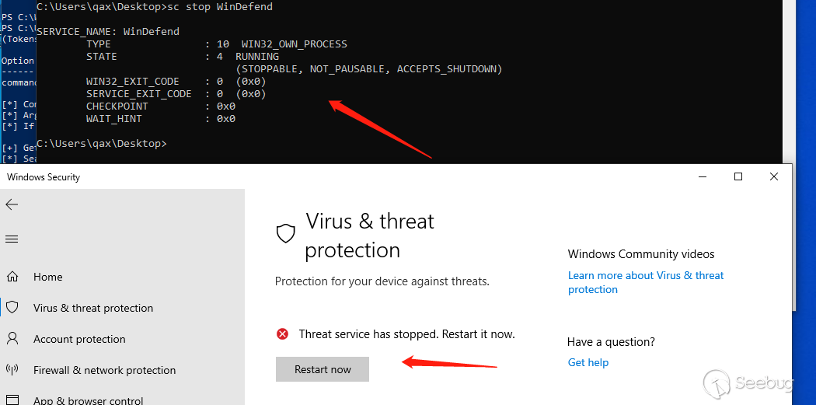Open the Get help link
The height and width of the screenshot is (405, 816).
[588, 362]
